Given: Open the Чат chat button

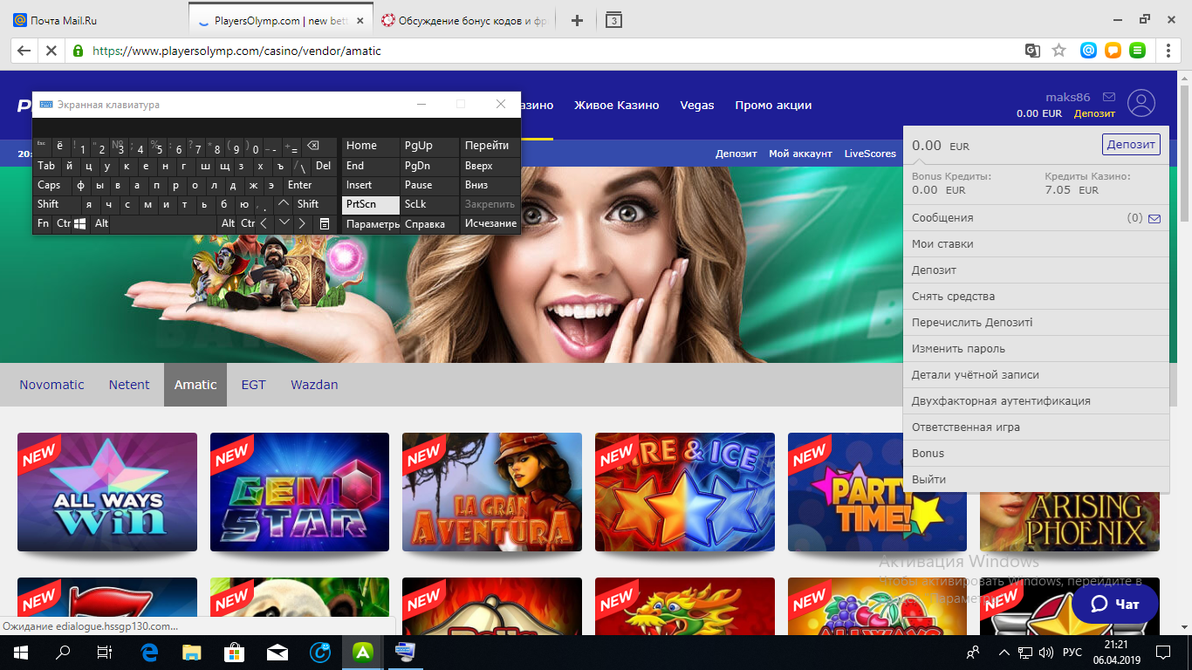Looking at the screenshot, I should [x=1115, y=604].
